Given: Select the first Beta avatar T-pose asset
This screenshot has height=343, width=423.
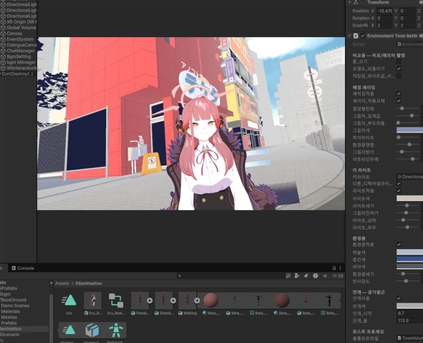Looking at the screenshot, I should pyautogui.click(x=258, y=300).
